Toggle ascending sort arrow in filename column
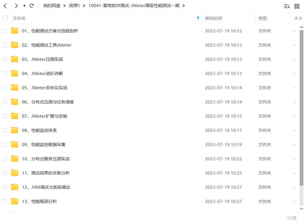 (198, 18)
